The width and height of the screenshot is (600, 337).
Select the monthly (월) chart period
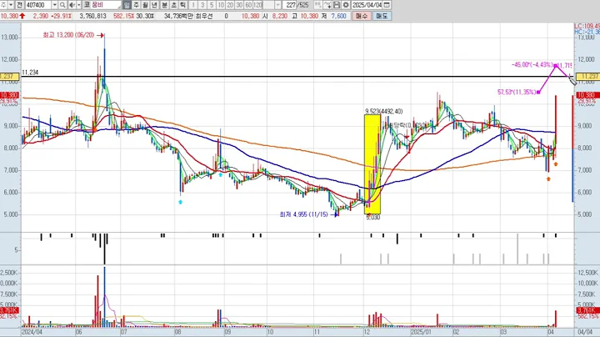coord(145,5)
